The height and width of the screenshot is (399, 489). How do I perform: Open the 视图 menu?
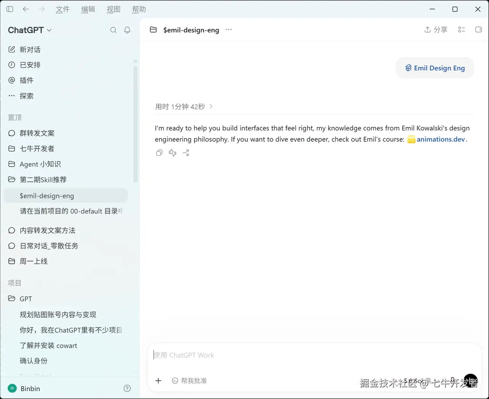tap(113, 9)
